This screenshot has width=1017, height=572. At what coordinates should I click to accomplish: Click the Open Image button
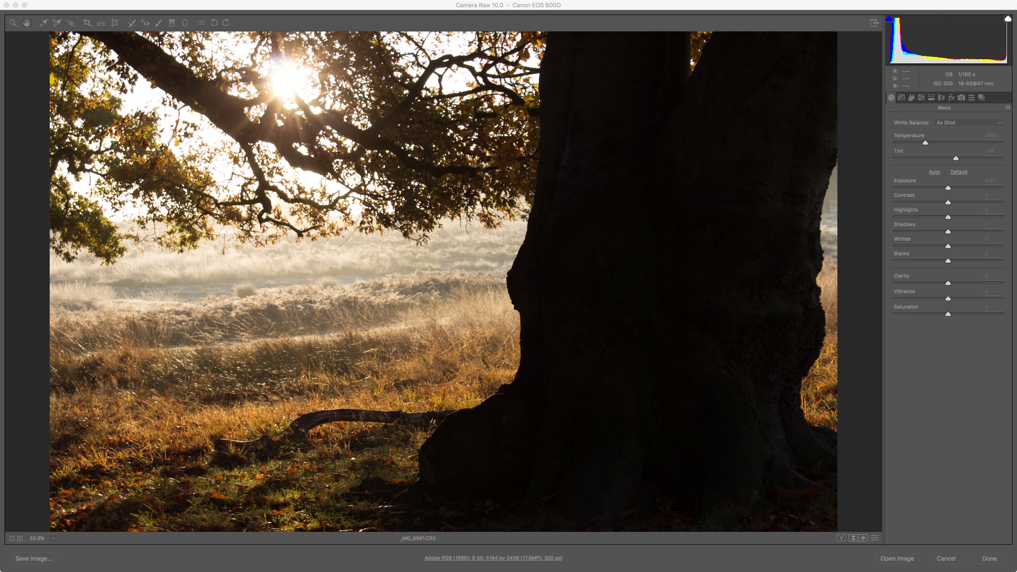click(x=897, y=558)
